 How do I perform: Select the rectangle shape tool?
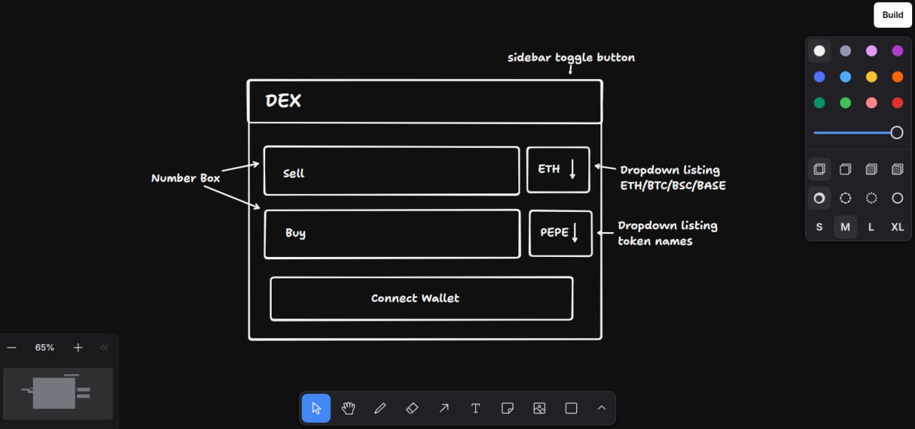[571, 408]
